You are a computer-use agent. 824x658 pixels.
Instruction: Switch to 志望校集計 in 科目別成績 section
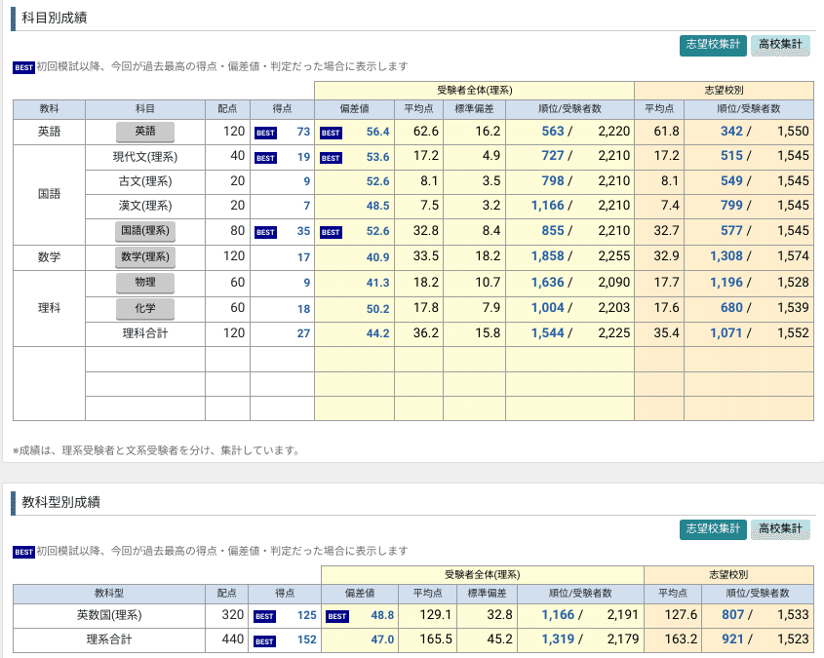pyautogui.click(x=713, y=45)
